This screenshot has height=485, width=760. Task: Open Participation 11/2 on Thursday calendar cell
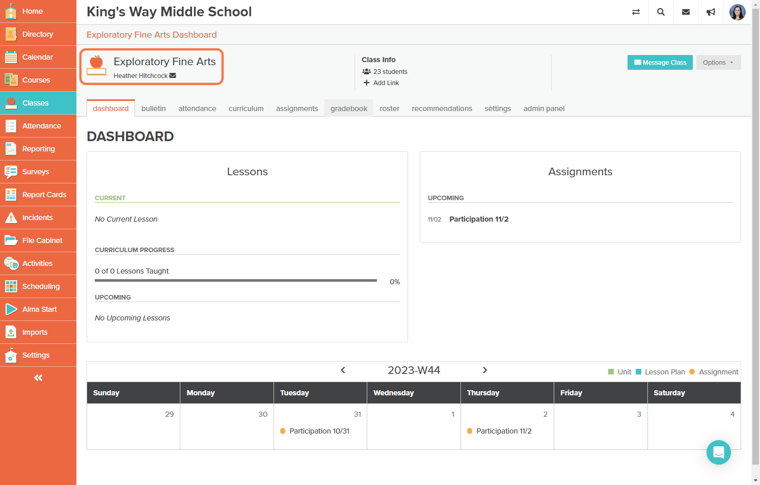[504, 431]
